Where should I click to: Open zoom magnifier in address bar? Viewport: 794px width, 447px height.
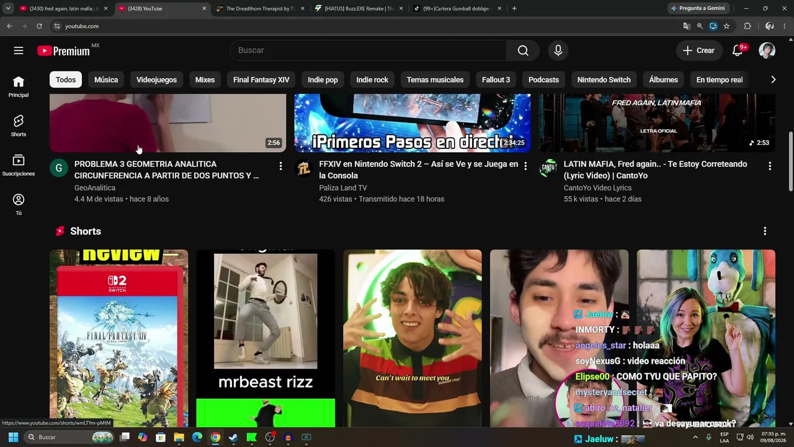coord(700,26)
